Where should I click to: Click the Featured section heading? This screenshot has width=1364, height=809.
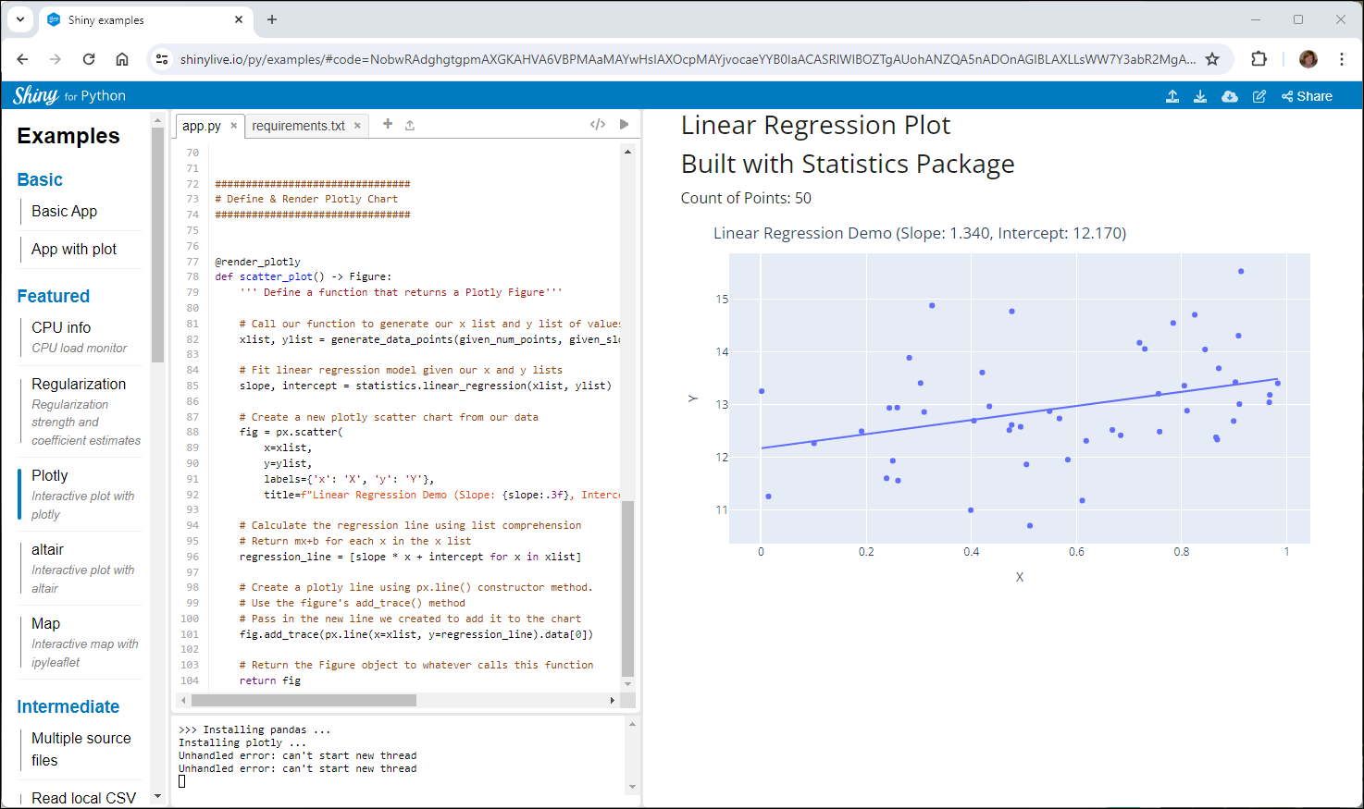tap(53, 296)
